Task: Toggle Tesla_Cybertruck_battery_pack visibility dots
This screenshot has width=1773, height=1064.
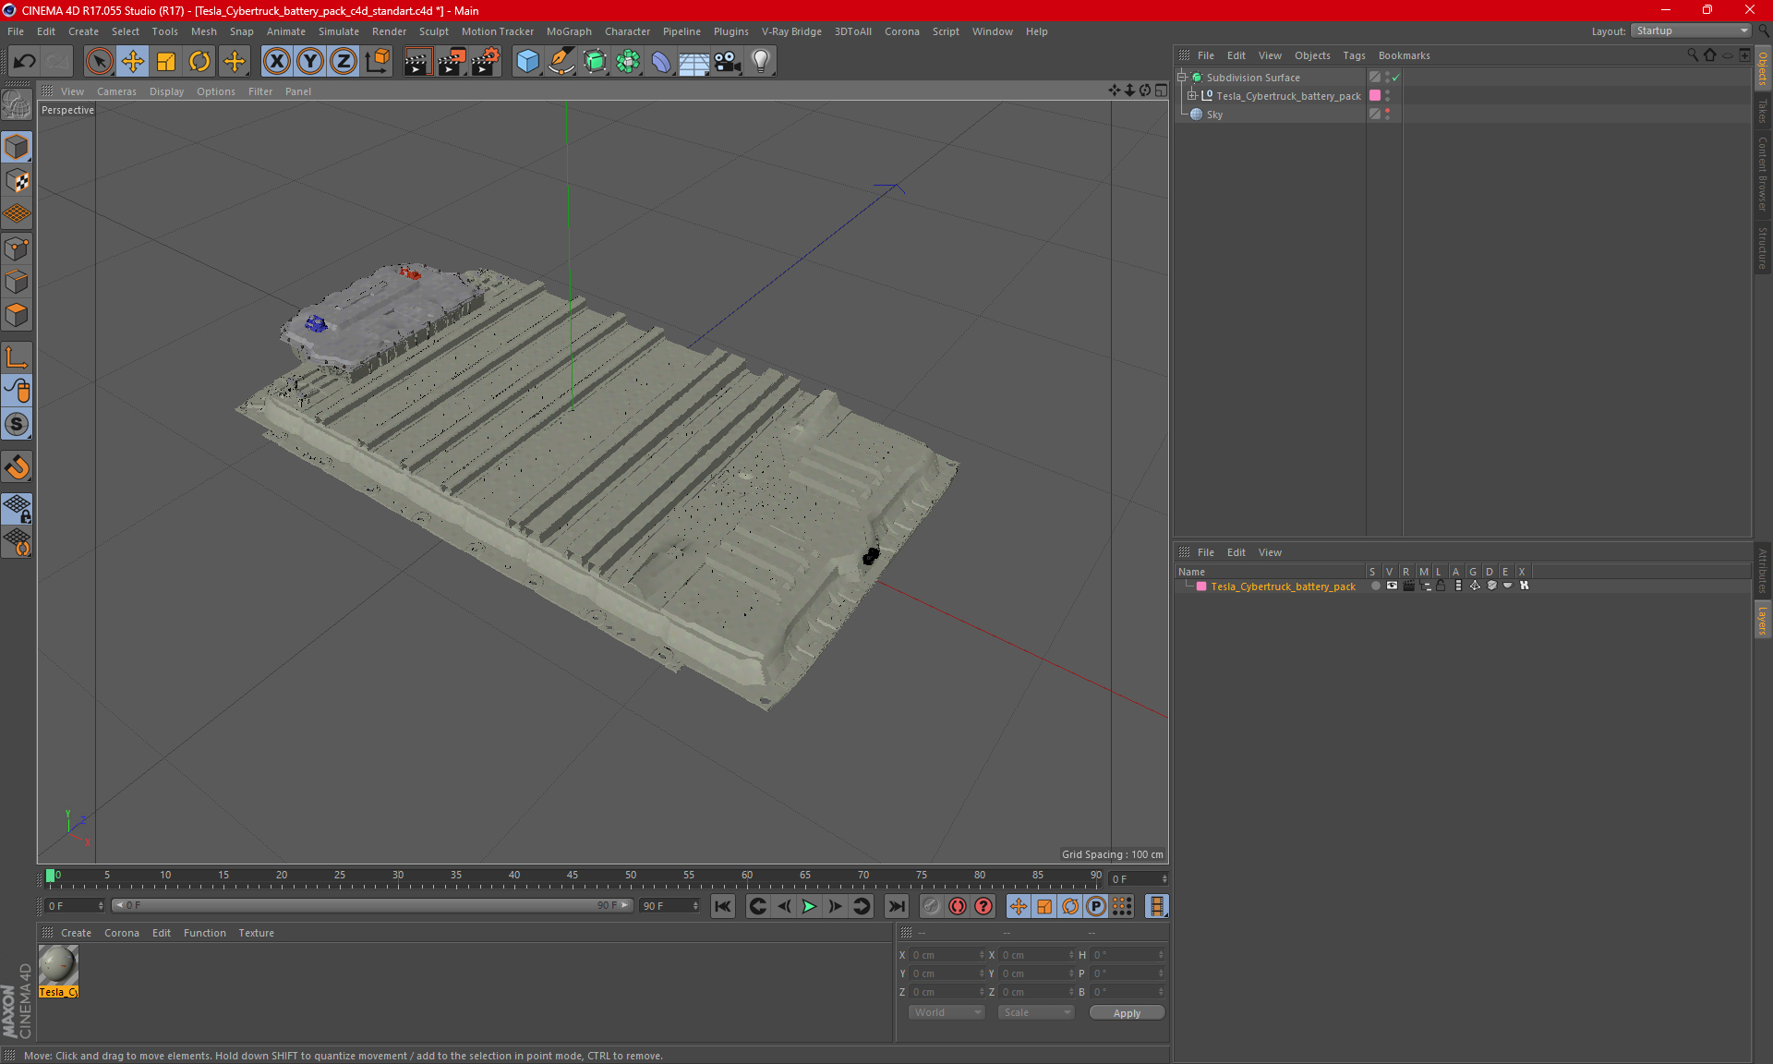Action: [x=1387, y=95]
